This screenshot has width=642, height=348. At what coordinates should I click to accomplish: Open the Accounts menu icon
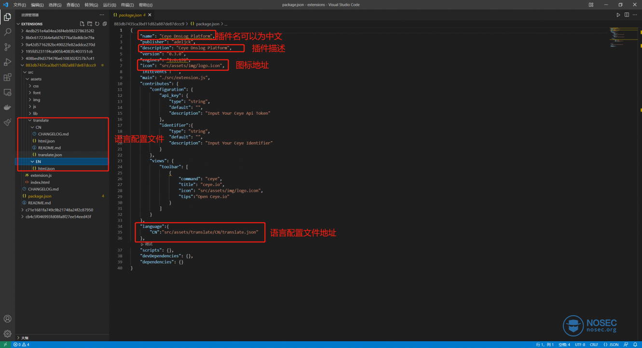[x=7, y=319]
